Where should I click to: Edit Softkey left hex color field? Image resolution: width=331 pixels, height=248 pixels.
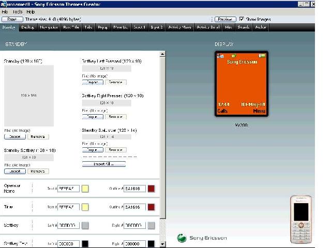coord(68,225)
